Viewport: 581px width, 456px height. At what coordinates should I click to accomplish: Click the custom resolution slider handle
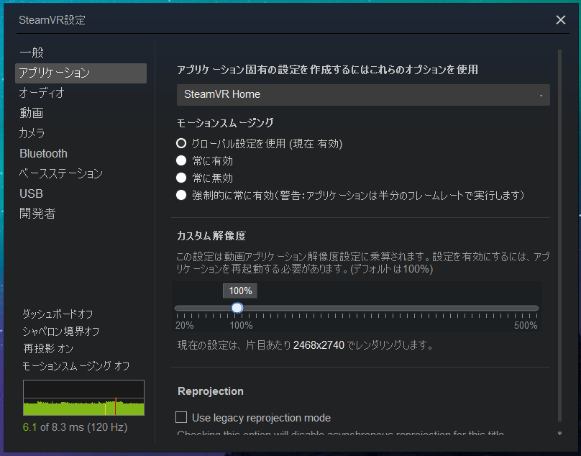tap(237, 308)
